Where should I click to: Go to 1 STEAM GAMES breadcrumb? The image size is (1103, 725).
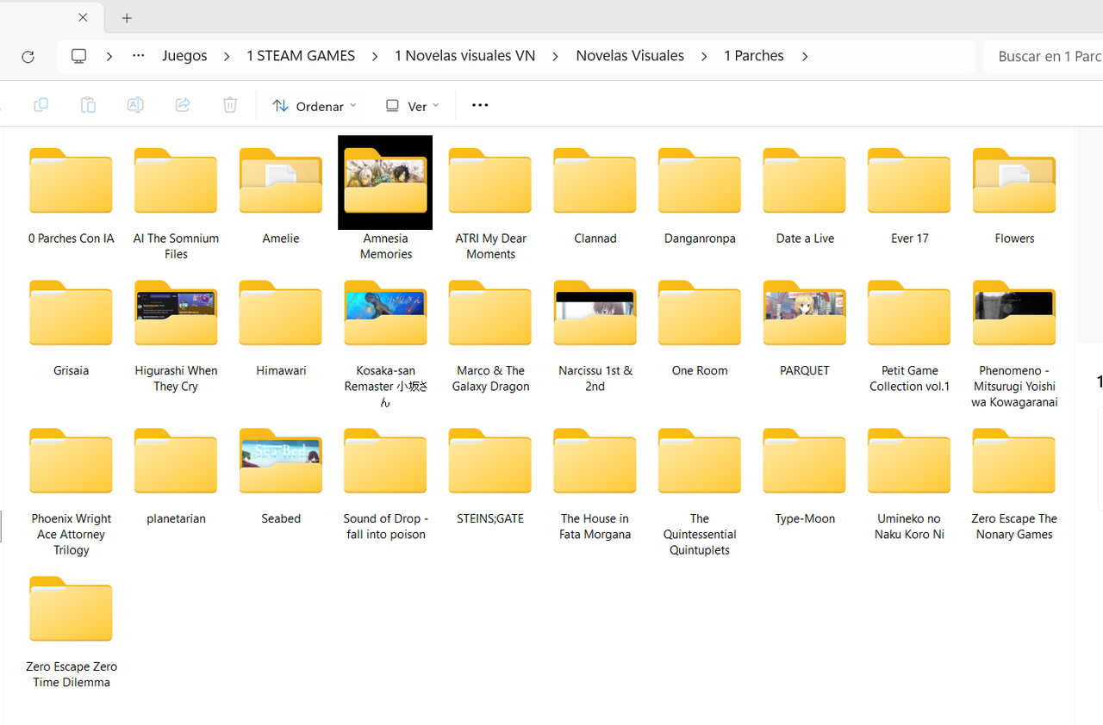point(301,56)
